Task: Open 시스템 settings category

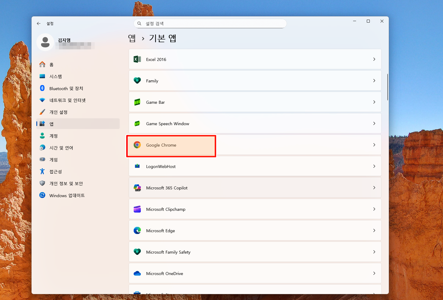Action: (78, 76)
